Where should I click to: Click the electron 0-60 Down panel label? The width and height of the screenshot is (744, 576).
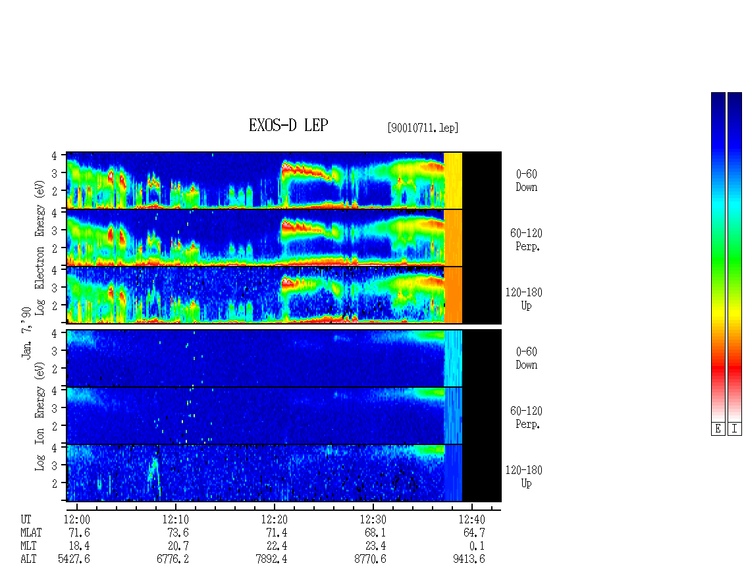click(527, 181)
